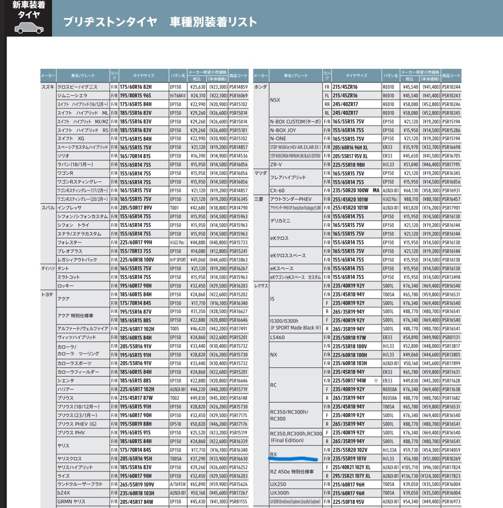Click tire size 225/60R18 100V

pyautogui.click(x=137, y=260)
